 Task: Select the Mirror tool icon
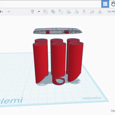[76, 12]
